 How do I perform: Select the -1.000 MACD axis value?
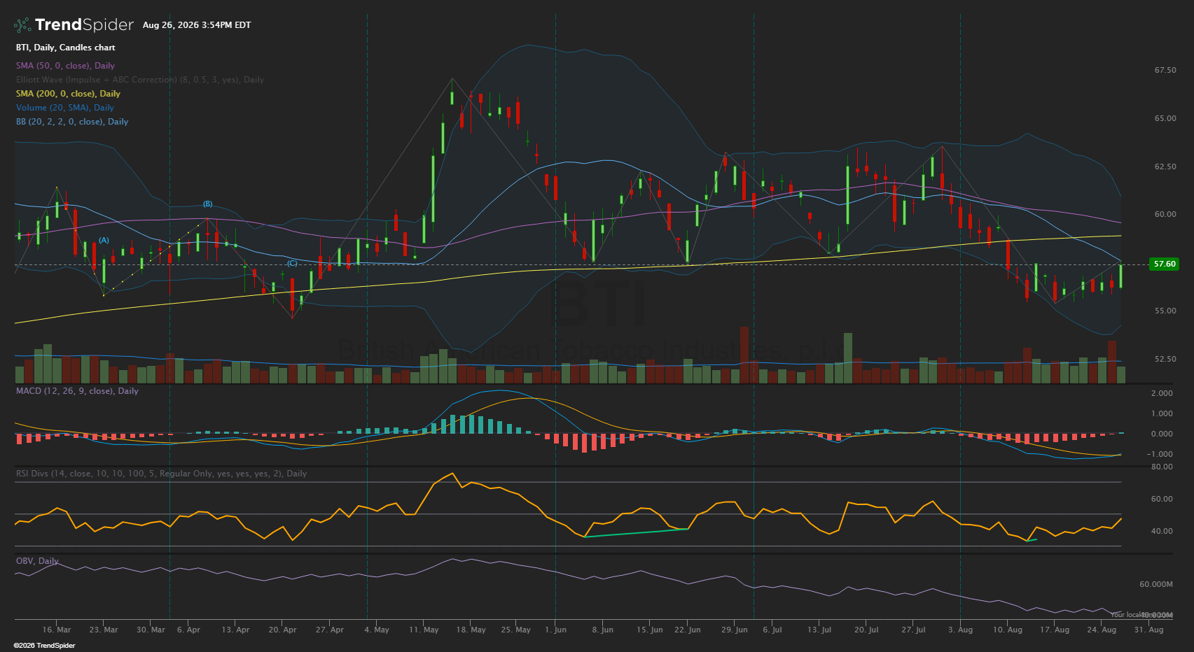(x=1160, y=454)
